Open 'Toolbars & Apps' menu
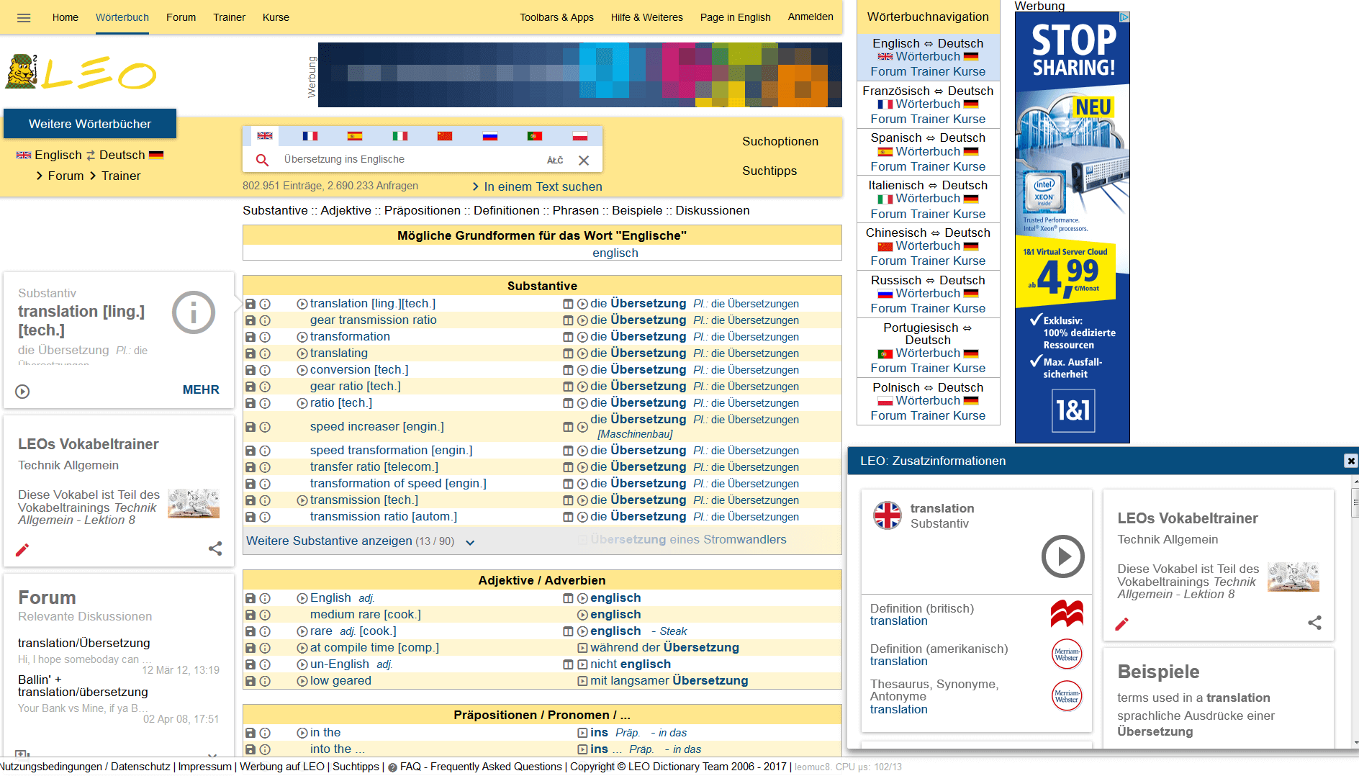This screenshot has height=776, width=1359. click(x=556, y=17)
